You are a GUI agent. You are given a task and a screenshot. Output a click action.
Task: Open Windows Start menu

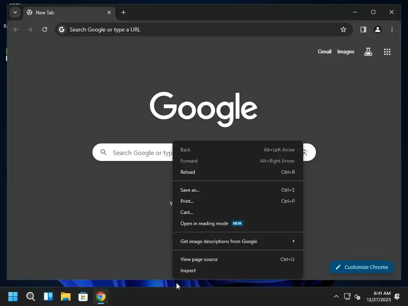[13, 296]
